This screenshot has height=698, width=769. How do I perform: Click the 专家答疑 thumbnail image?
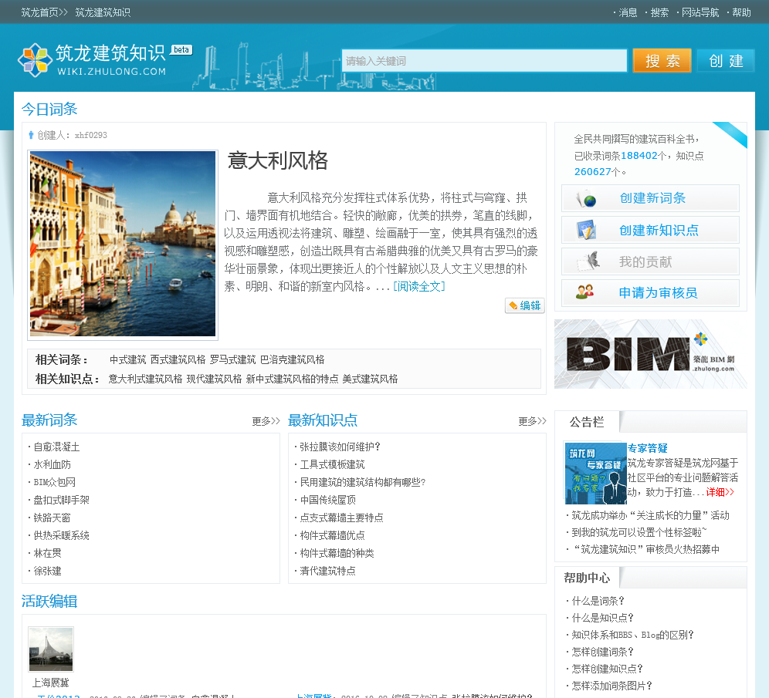tap(595, 474)
